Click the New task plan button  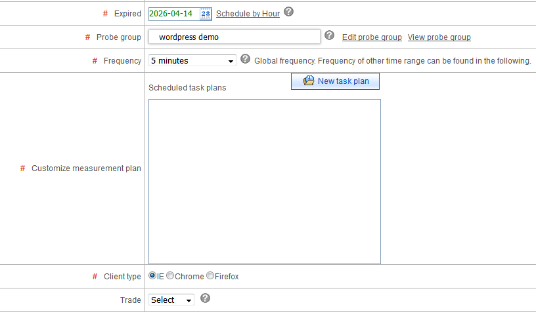point(335,81)
